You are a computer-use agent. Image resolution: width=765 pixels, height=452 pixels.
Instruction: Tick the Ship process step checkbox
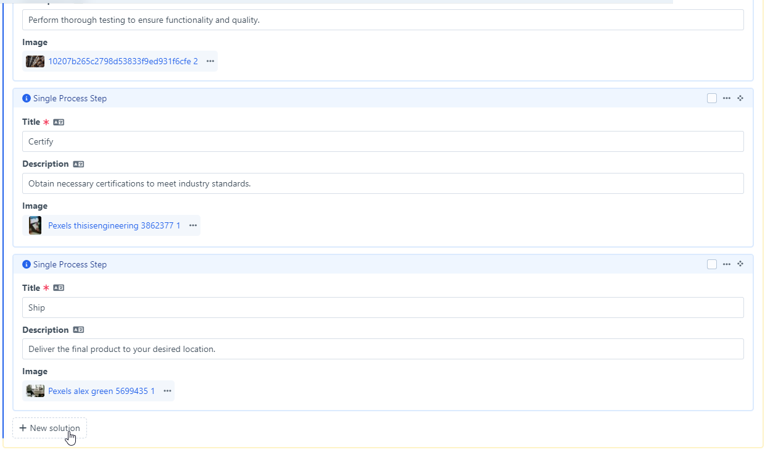coord(712,264)
